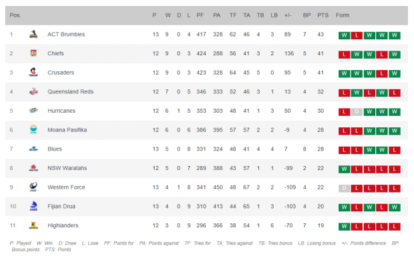
Task: Open the Blues team name link
Action: 55,149
